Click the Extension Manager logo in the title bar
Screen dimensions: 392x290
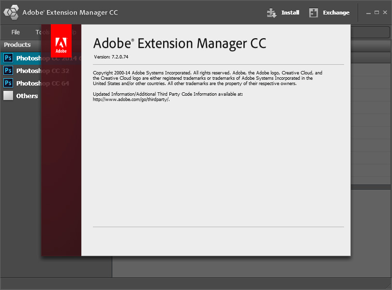[11, 12]
